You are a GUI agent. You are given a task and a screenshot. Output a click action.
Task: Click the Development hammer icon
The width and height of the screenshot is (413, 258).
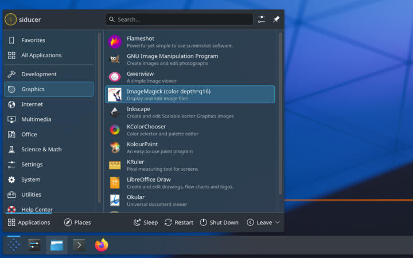(11, 74)
